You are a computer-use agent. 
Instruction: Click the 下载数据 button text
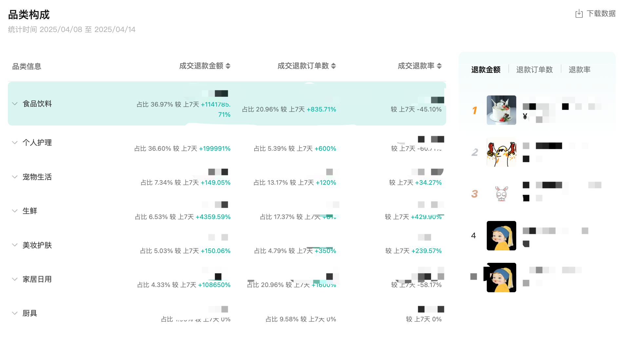pos(601,14)
